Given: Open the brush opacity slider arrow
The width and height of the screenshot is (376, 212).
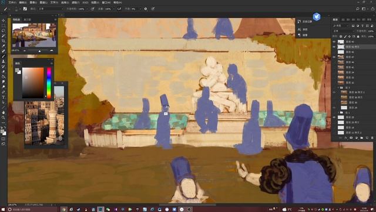Looking at the screenshot, I should (x=86, y=9).
